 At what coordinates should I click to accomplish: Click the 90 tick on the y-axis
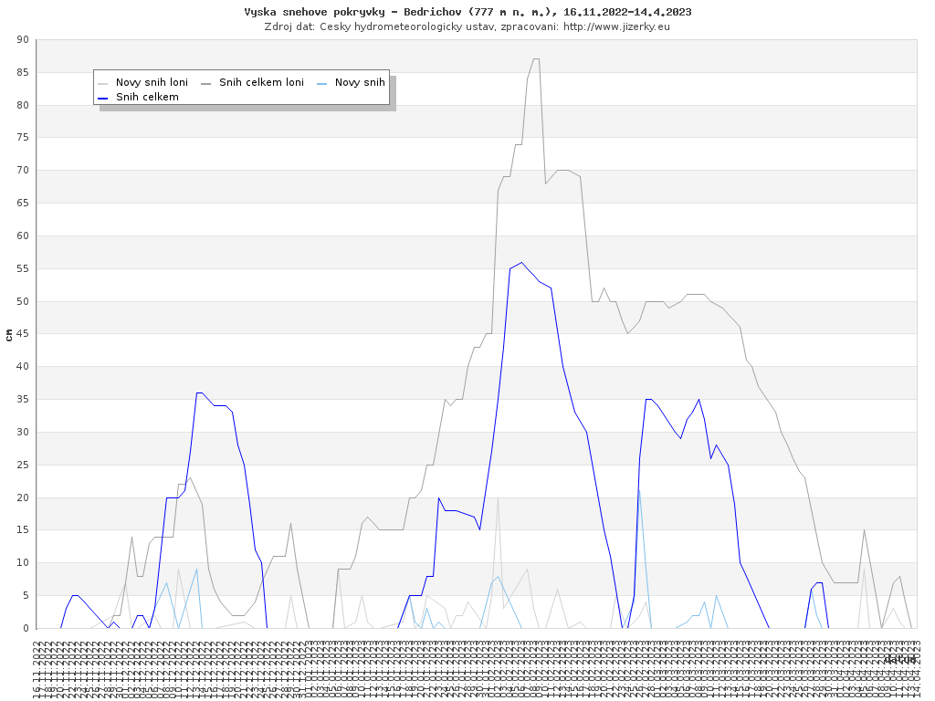tap(23, 40)
